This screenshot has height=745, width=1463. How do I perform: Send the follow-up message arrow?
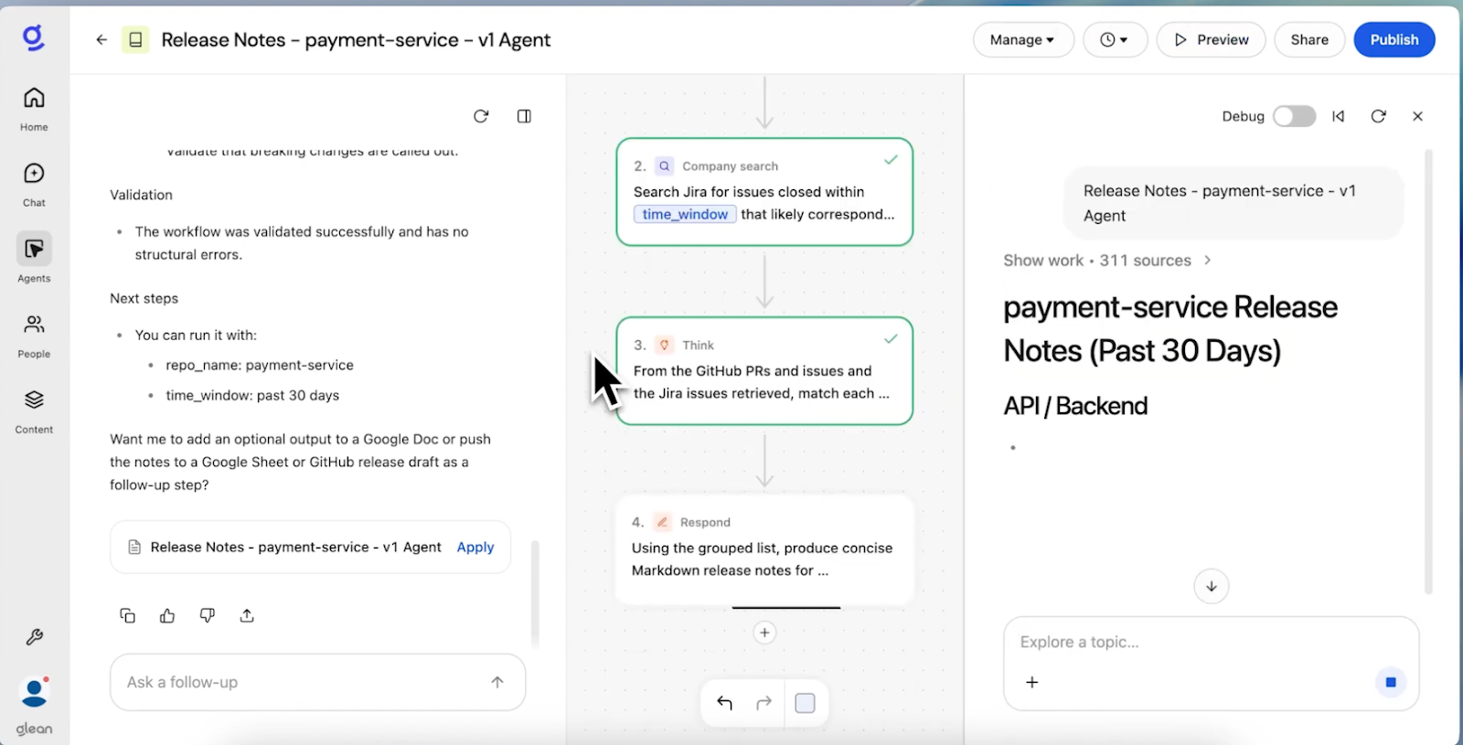point(497,682)
